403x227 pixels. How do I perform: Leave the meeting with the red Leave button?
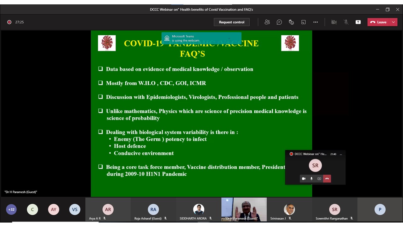[x=379, y=22]
